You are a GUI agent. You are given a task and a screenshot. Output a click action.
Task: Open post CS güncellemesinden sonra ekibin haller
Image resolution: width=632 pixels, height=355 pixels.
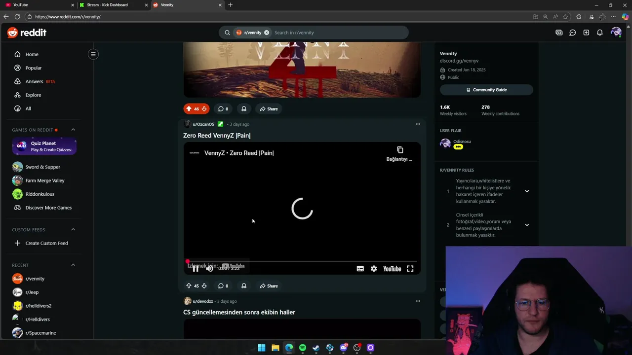tap(239, 312)
